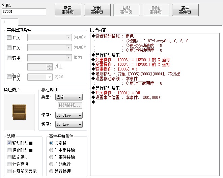The image size is (223, 178).
Task: Select the 更改移动速度 : 5 line
Action: (144, 46)
